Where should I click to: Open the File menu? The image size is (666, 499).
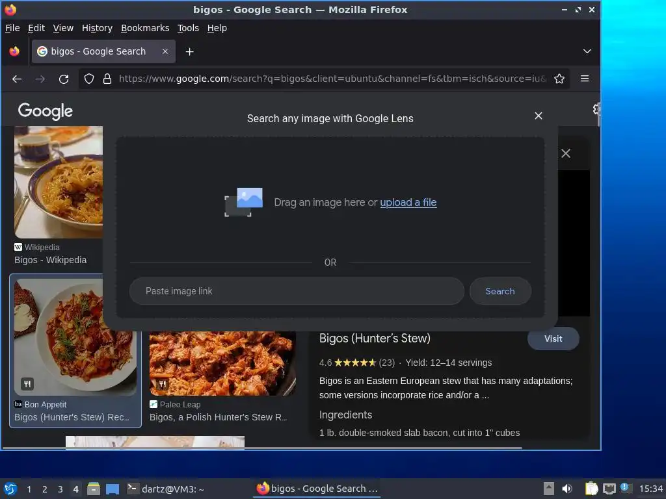(12, 28)
